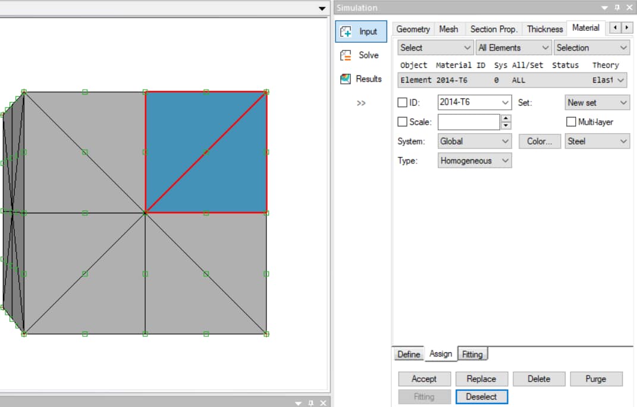Viewport: 637px width, 407px height.
Task: Toggle the Scale checkbox
Action: tap(403, 122)
